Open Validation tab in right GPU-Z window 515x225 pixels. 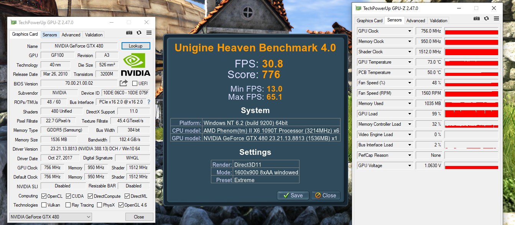tap(439, 21)
